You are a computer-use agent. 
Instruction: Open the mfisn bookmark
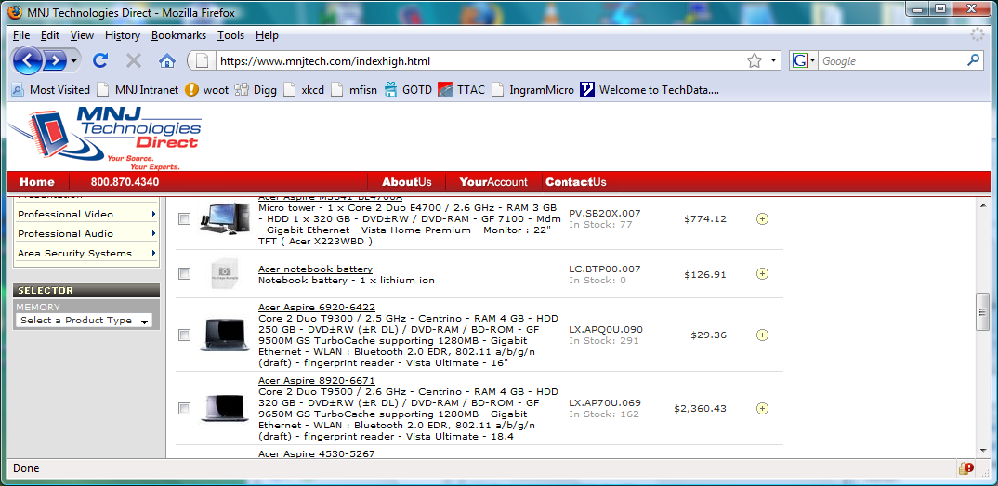(354, 90)
